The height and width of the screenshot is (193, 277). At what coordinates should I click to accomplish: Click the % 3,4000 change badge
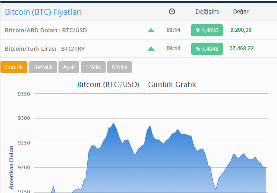point(207,31)
